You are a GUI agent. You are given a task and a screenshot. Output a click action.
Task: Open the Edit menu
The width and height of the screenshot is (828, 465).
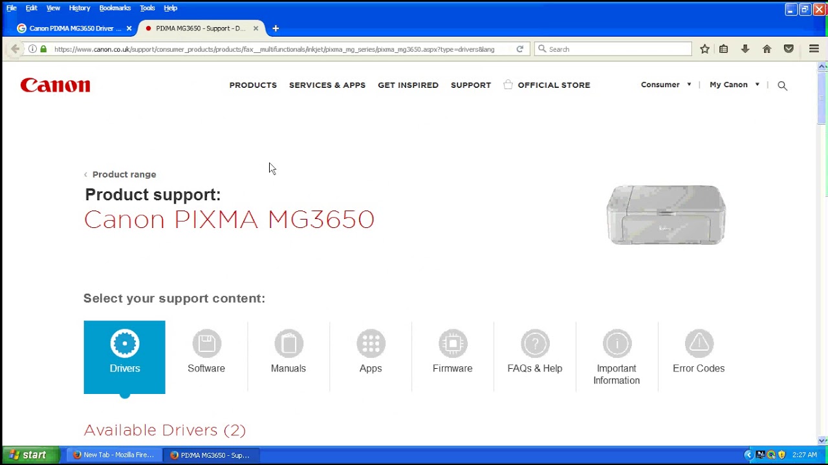(x=31, y=8)
